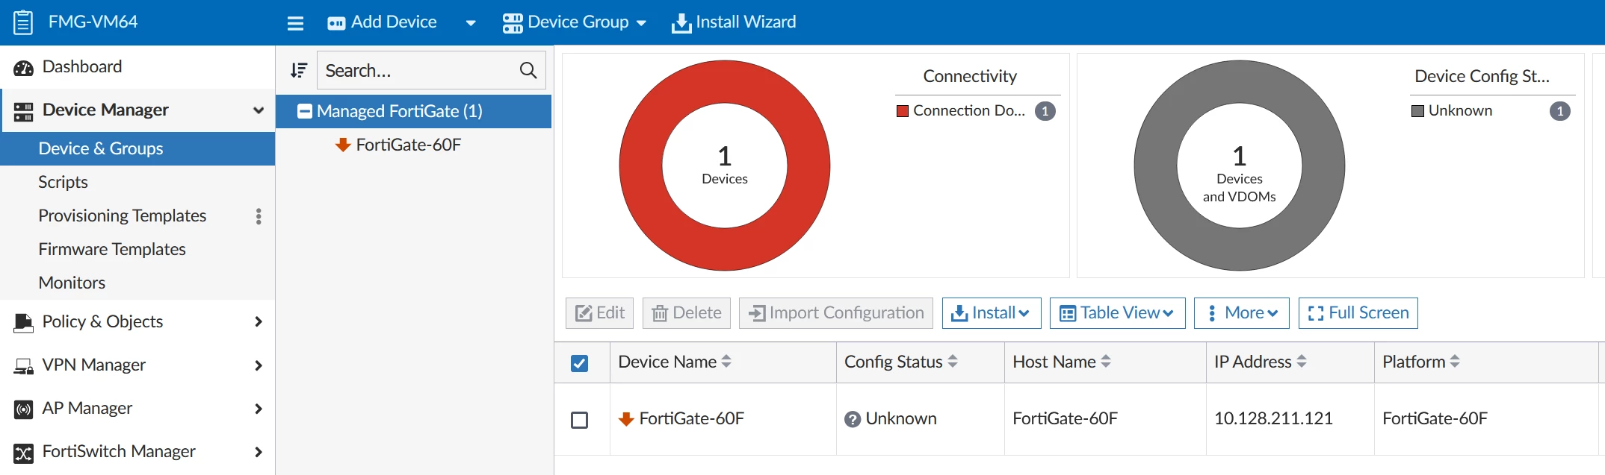1605x475 pixels.
Task: Open the Install dropdown
Action: click(991, 313)
